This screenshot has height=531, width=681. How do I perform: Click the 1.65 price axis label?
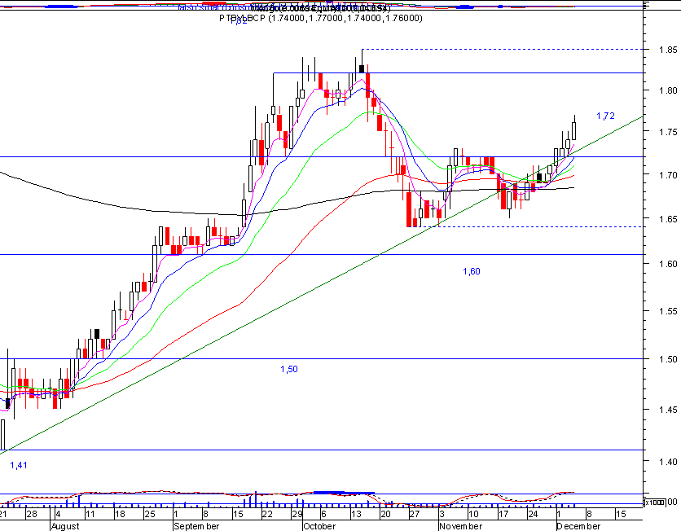668,219
